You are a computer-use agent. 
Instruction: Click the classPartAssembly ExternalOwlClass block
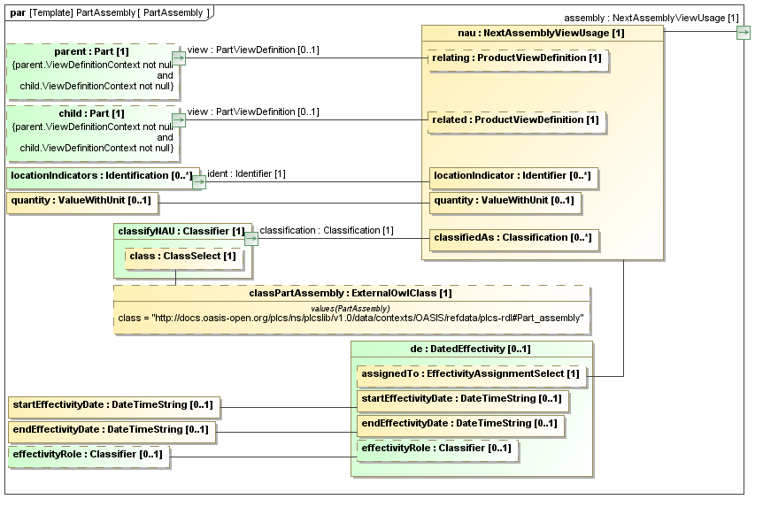point(351,293)
